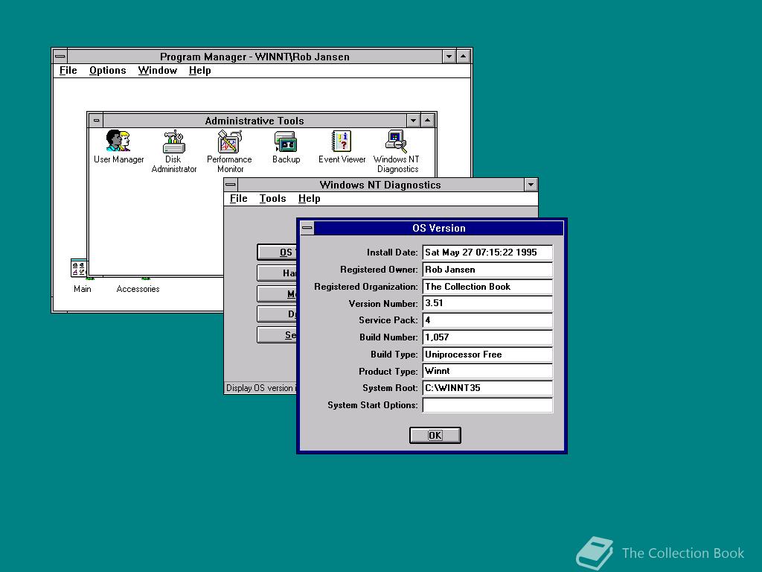Screen dimensions: 762x572
Task: Select Windows NT Diagnostics icon
Action: [397, 151]
